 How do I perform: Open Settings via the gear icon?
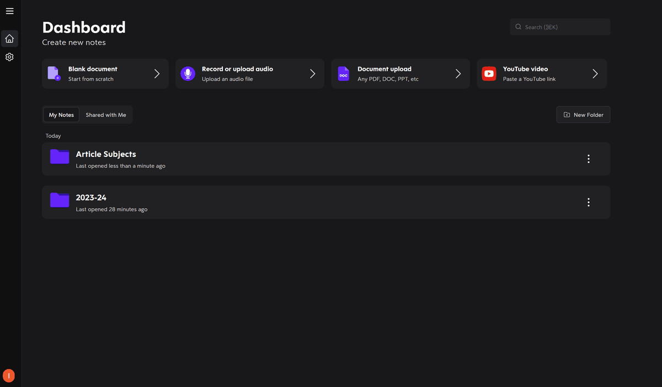(9, 57)
